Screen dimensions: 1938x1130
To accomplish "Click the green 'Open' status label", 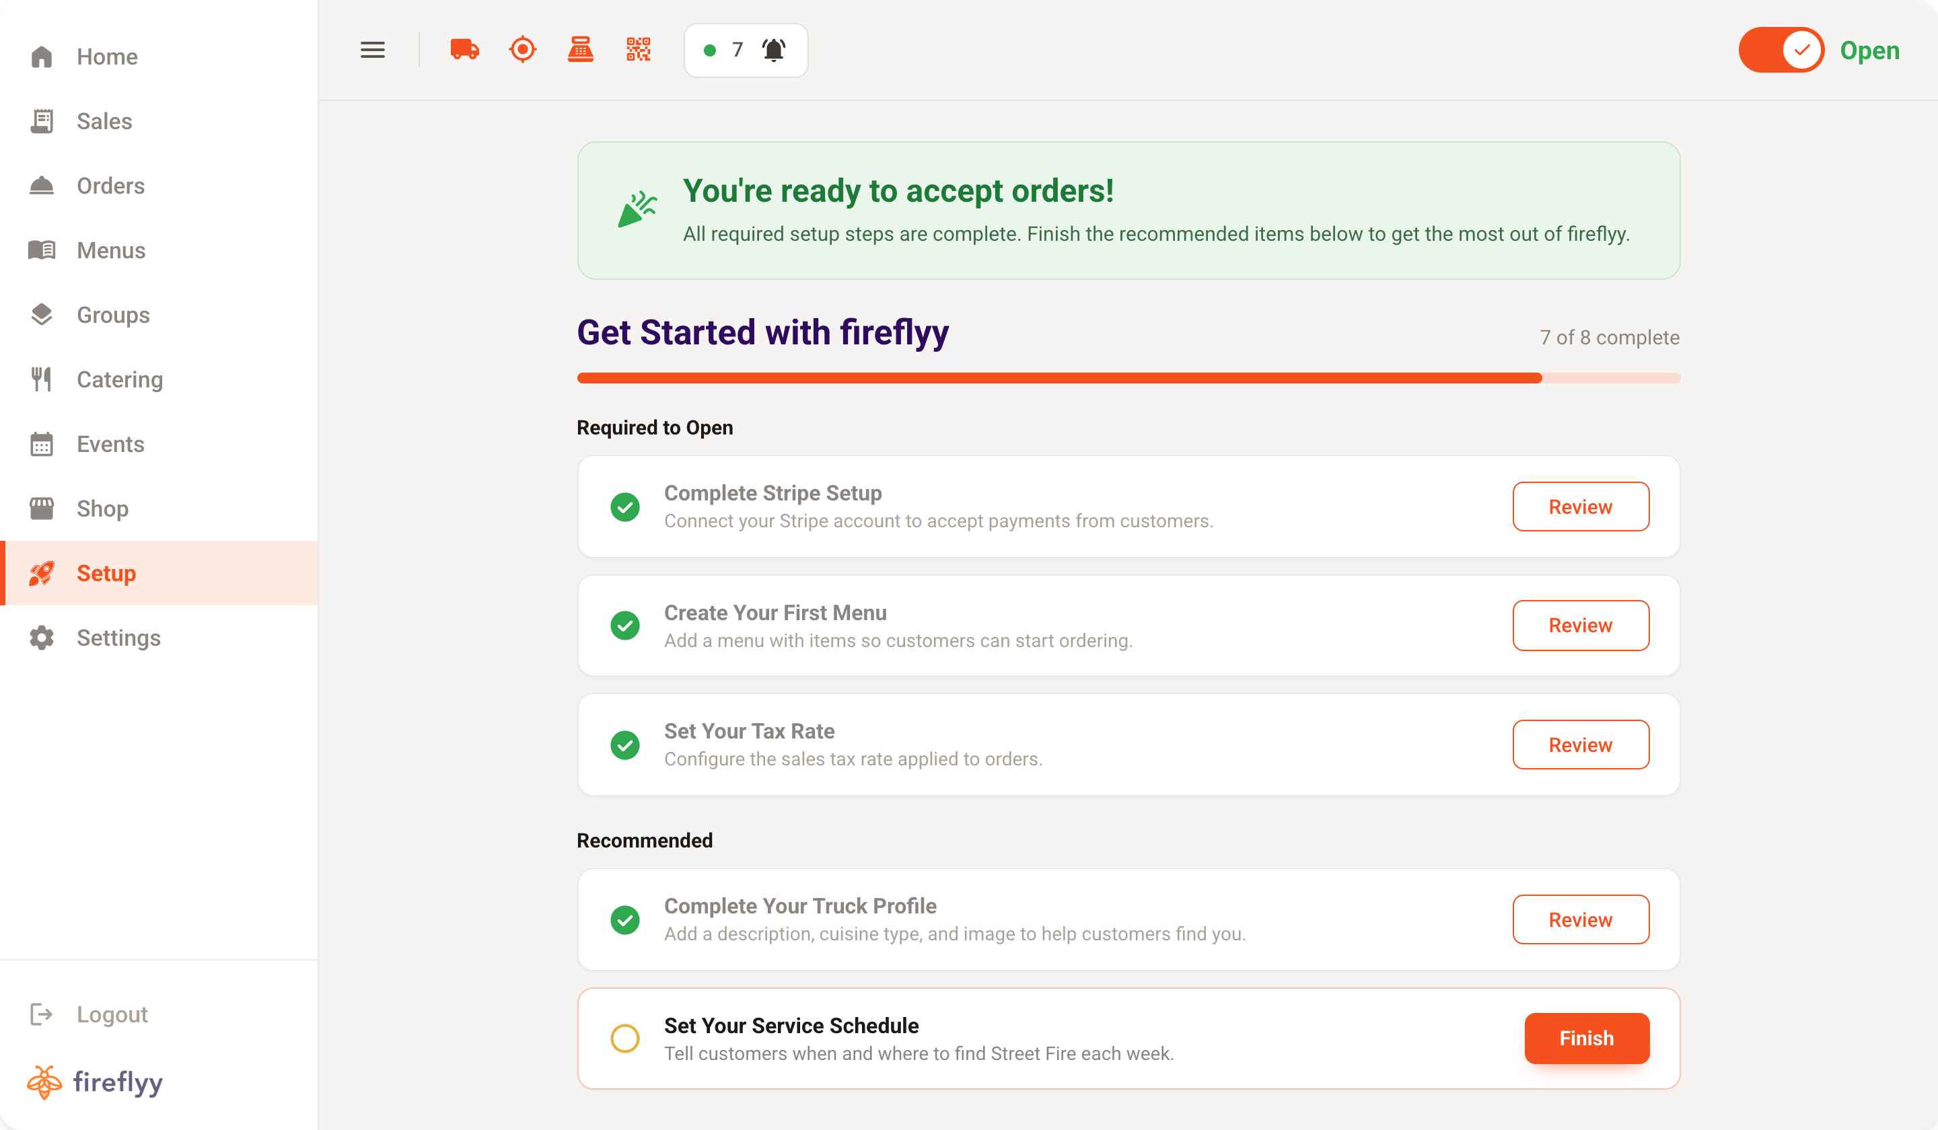I will coord(1869,50).
